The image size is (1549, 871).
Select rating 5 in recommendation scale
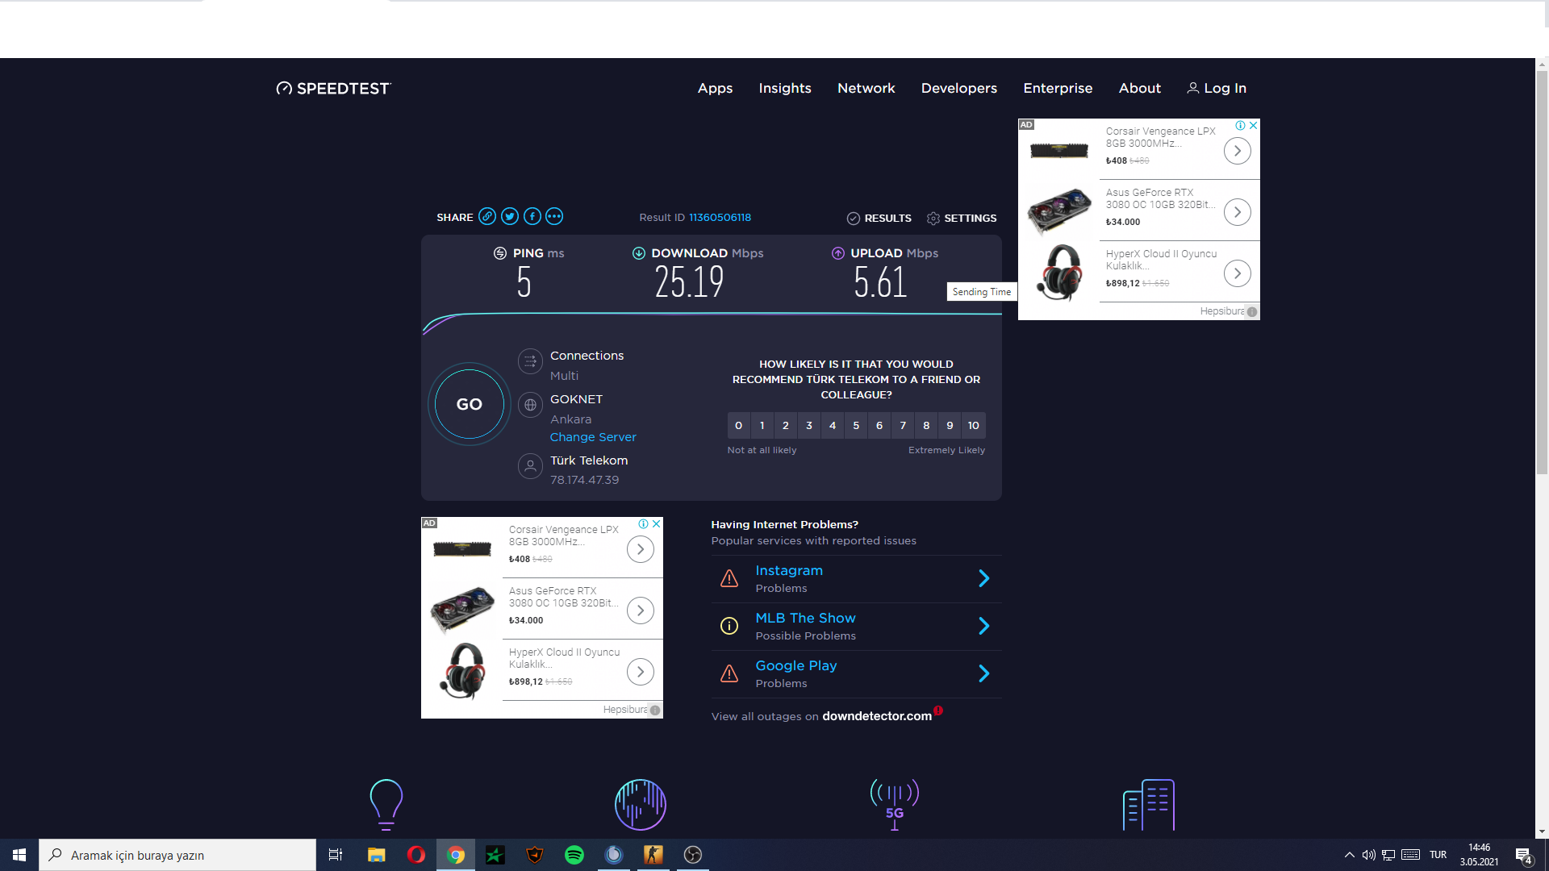point(856,426)
